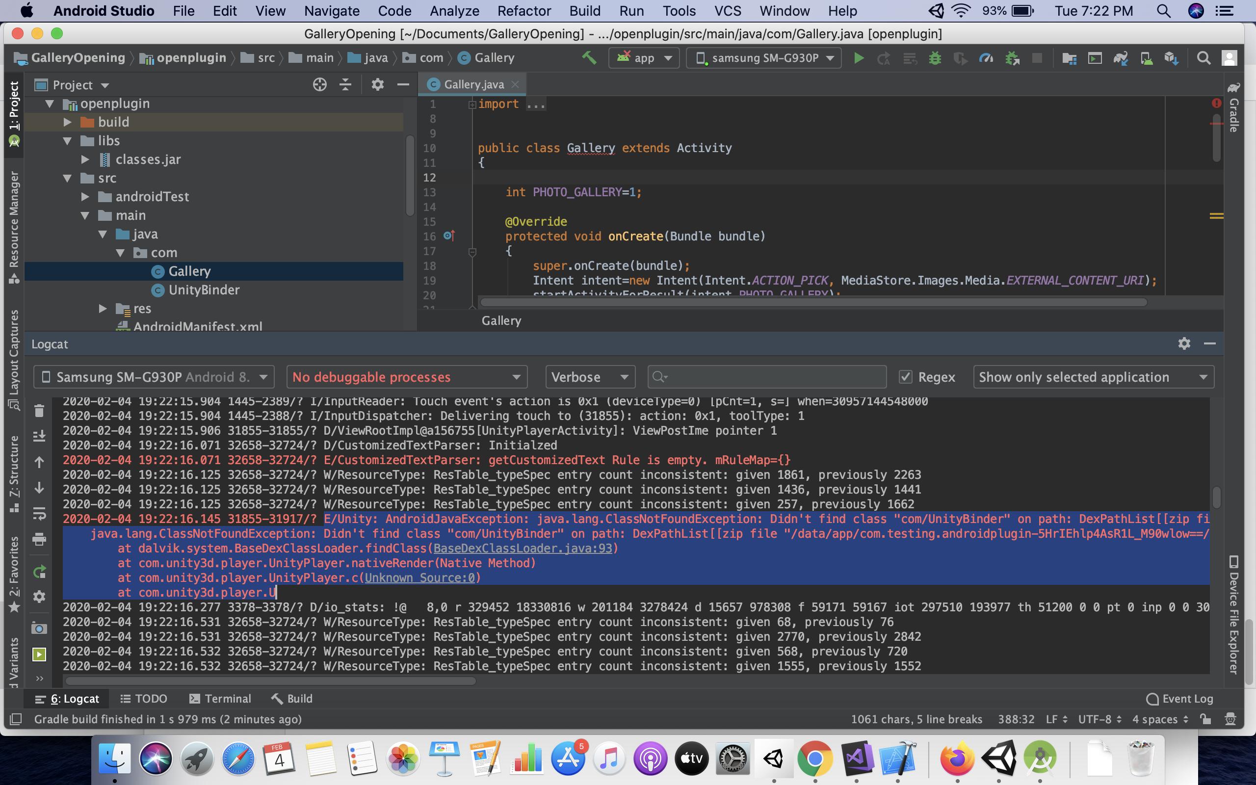Screen dimensions: 1256x785
Task: Hide the Project panel with minus icon
Action: [403, 84]
